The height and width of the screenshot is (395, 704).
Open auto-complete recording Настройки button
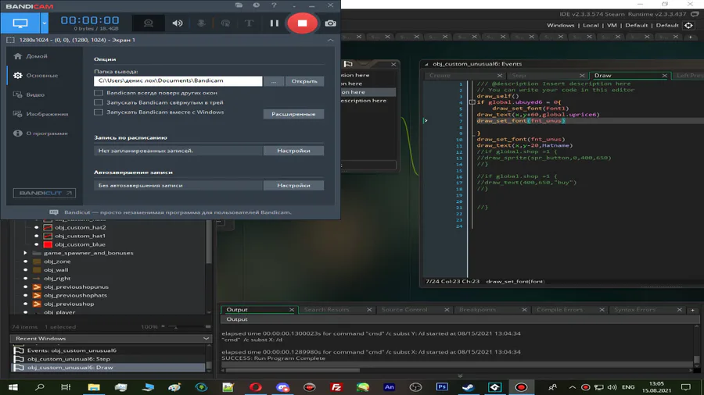(293, 185)
